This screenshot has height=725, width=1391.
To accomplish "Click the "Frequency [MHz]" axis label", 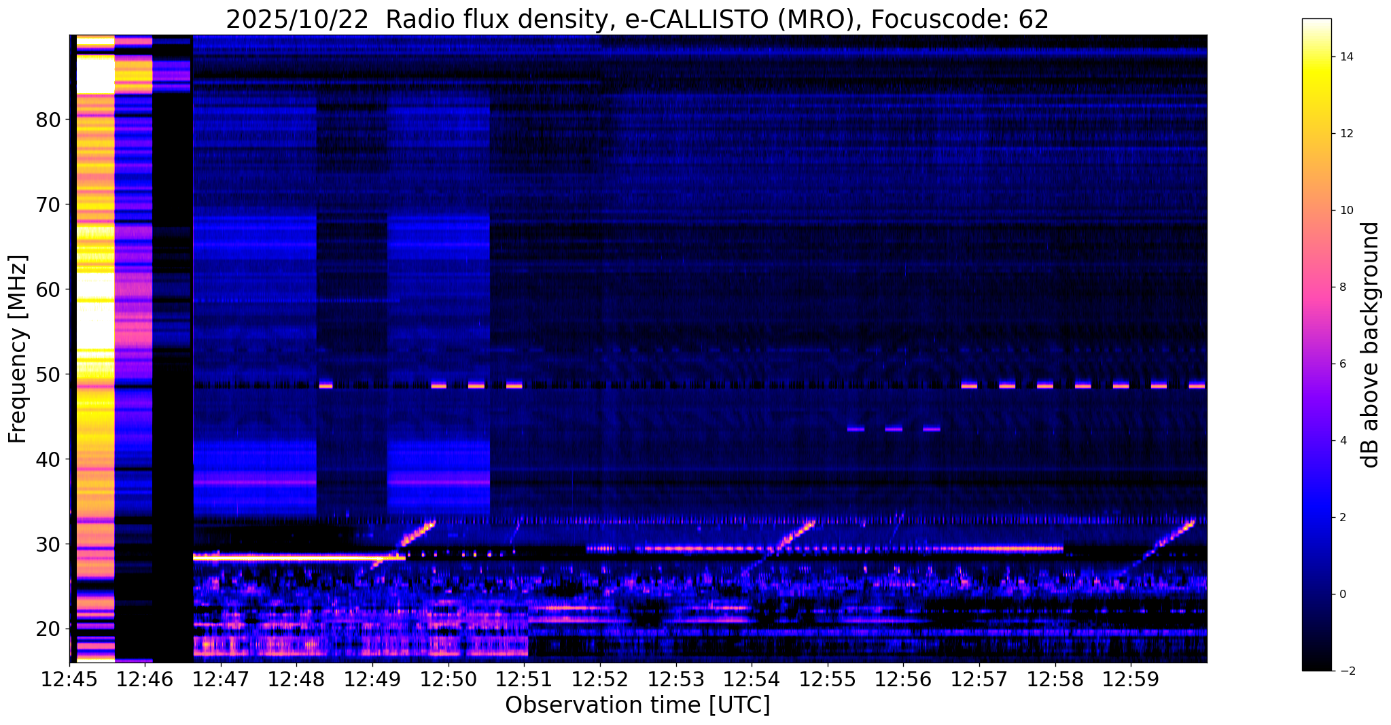I will [18, 349].
